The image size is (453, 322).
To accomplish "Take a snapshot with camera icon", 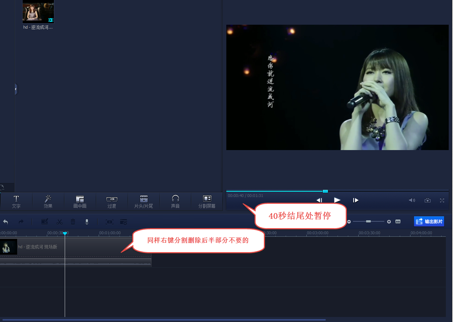I will (428, 200).
